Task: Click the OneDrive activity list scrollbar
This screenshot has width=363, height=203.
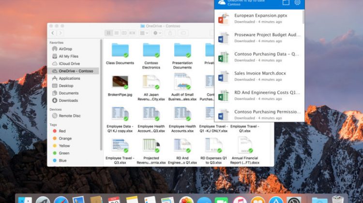Action: [x=303, y=16]
